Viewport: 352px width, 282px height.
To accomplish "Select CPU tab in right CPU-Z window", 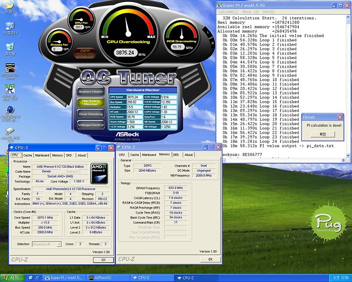I will click(x=122, y=155).
